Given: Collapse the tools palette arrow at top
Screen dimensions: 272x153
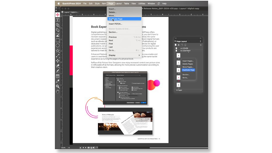Looking at the screenshot, I should (56, 11).
